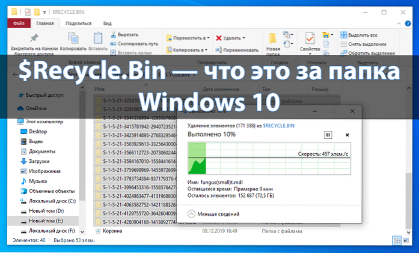The image size is (419, 253).
Task: Click the Копировать (Copy) ribbon icon
Action: pos(73,38)
